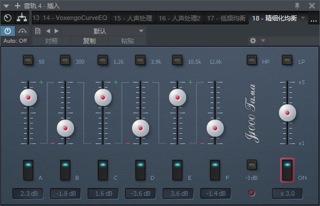Click band E fader knob
Screen dimensions: 320x206
tap(178, 97)
